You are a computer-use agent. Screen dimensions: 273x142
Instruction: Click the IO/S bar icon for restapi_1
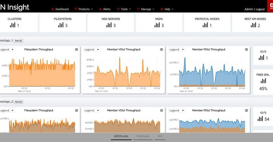(261, 58)
